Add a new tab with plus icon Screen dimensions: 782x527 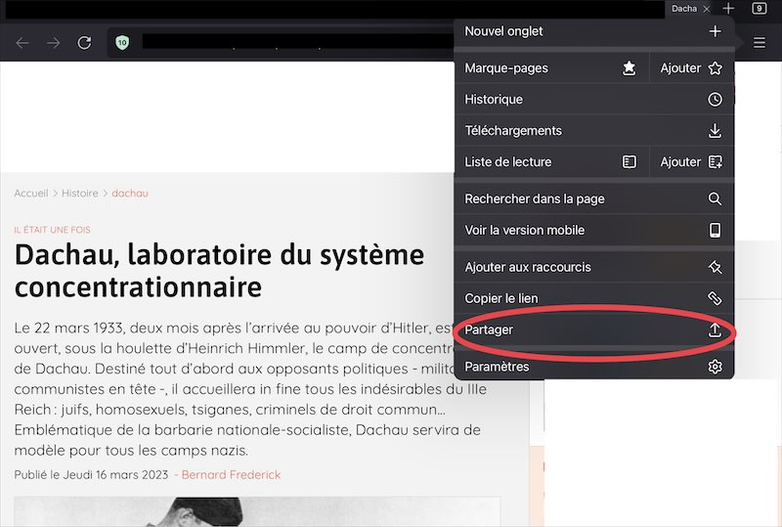[x=728, y=9]
